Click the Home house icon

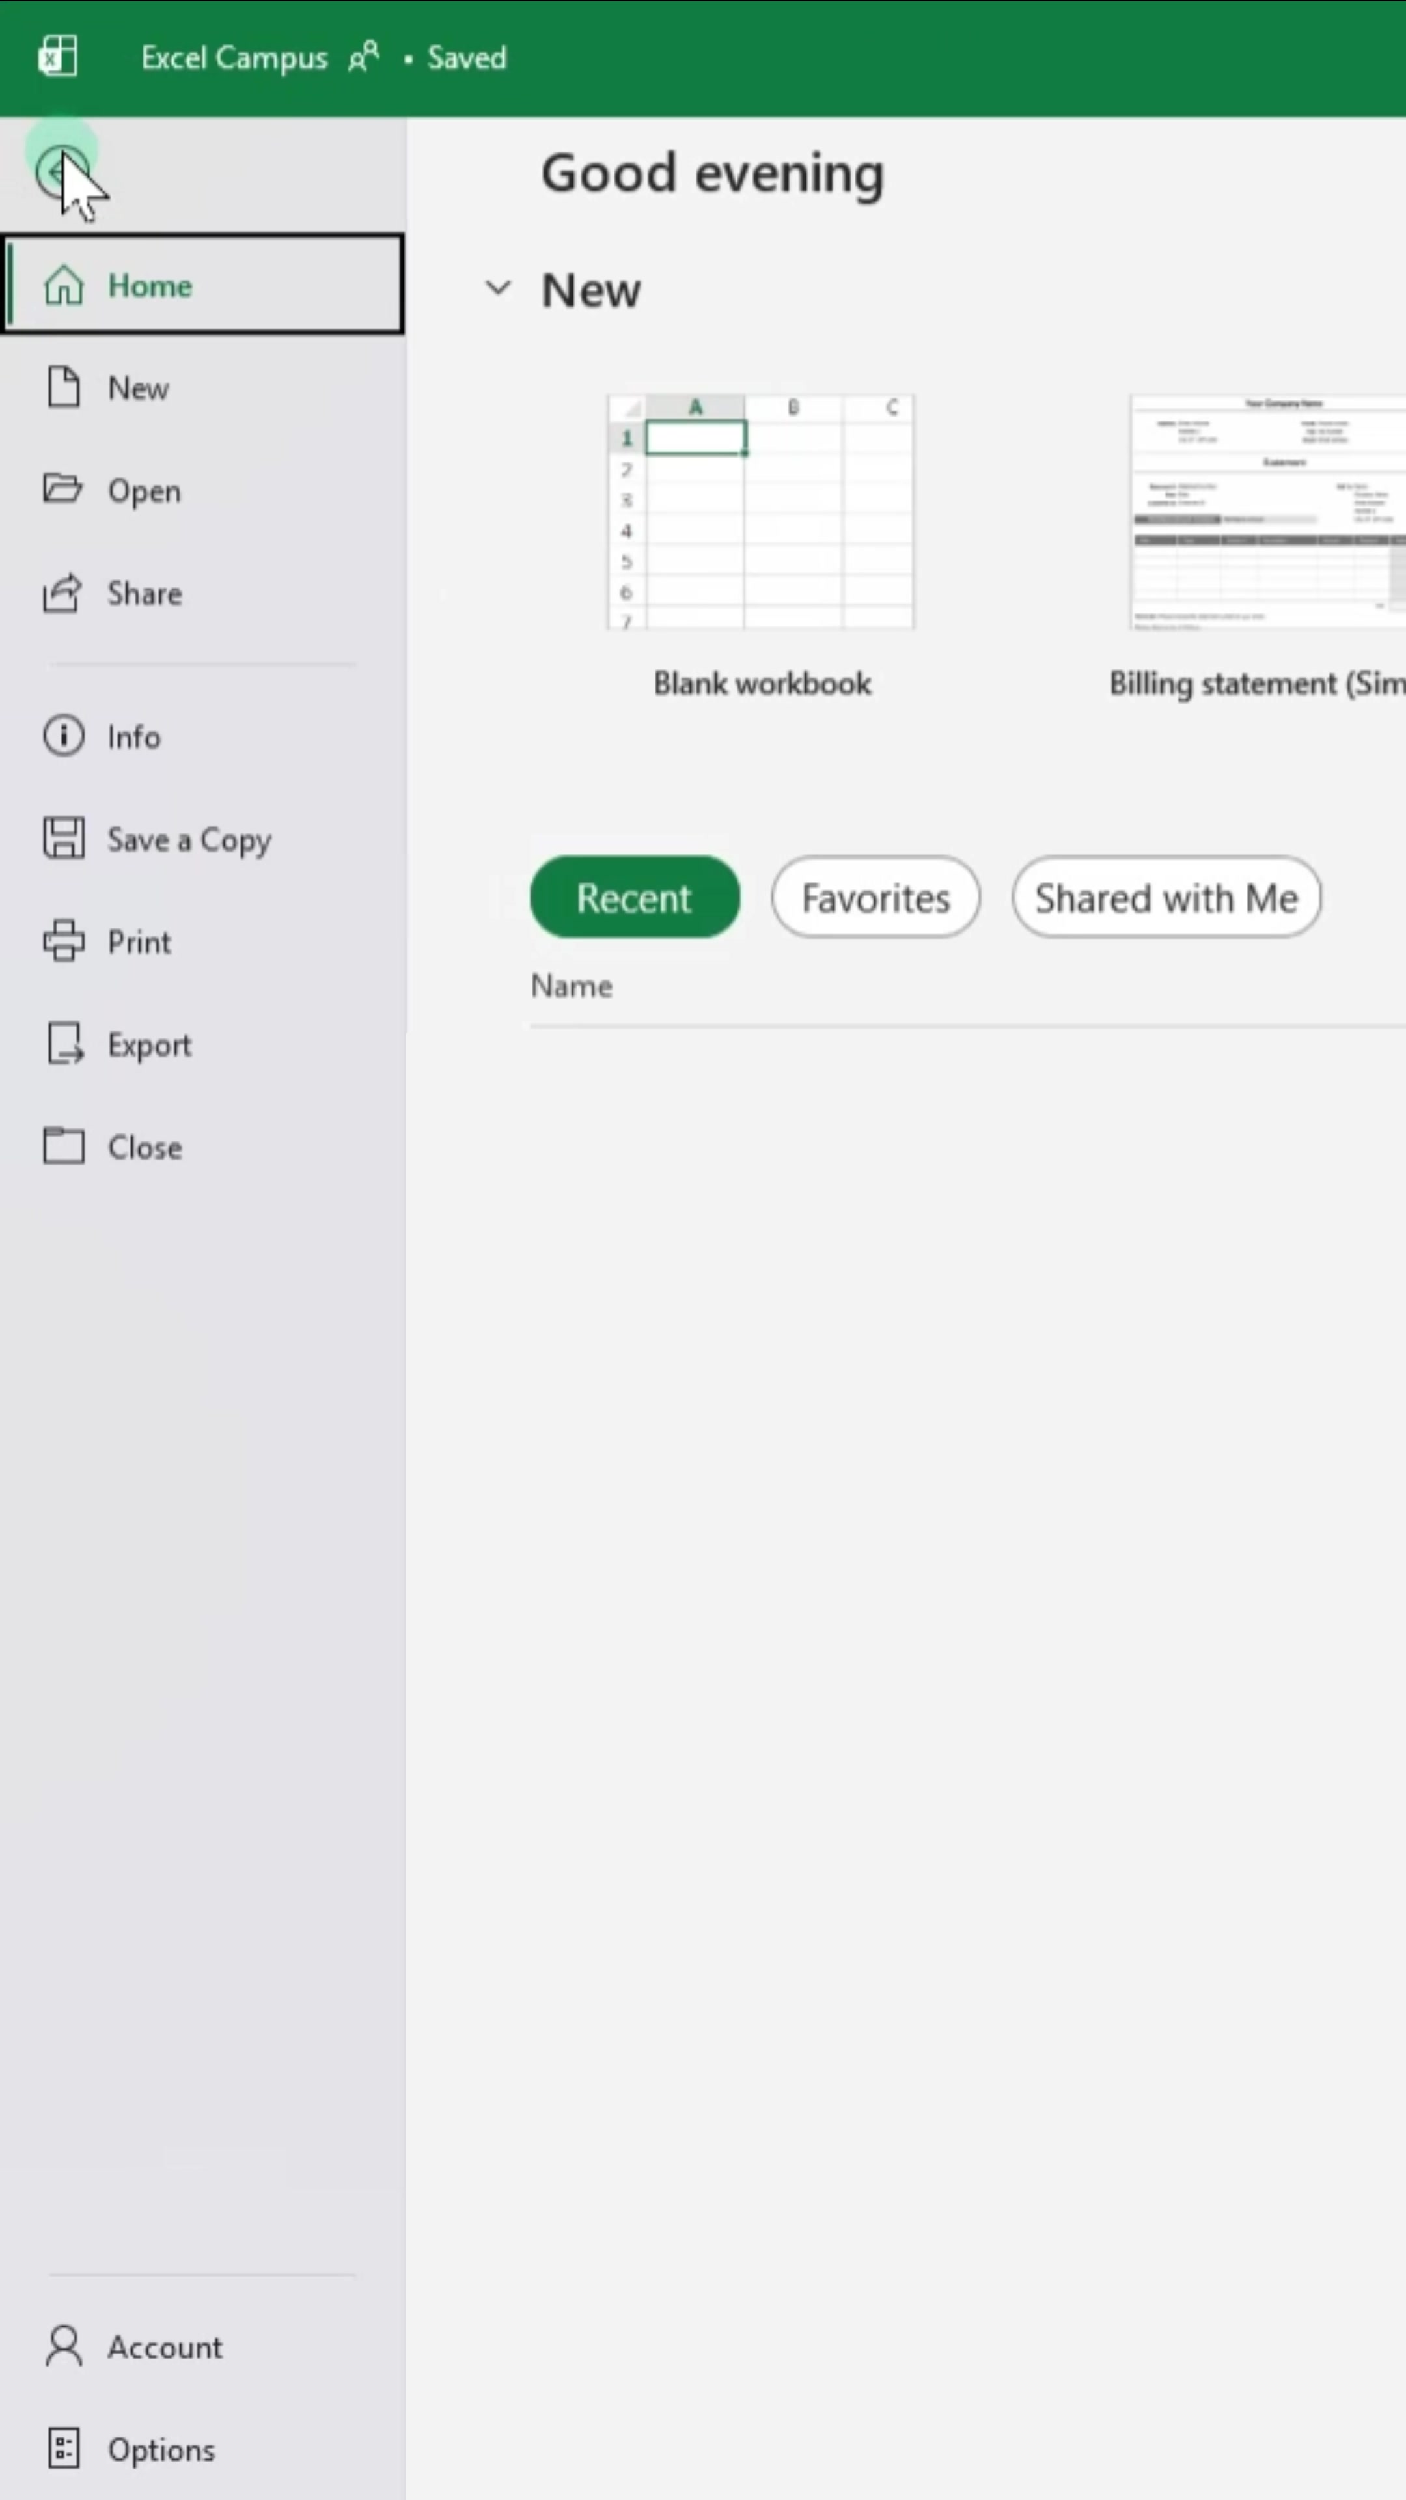click(x=64, y=285)
